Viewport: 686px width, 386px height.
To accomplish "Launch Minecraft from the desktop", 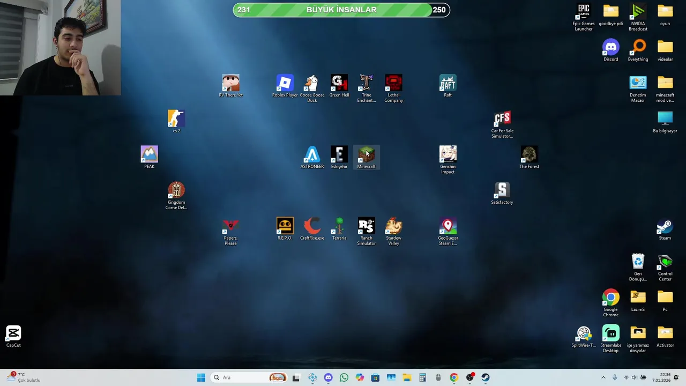I will [x=367, y=157].
